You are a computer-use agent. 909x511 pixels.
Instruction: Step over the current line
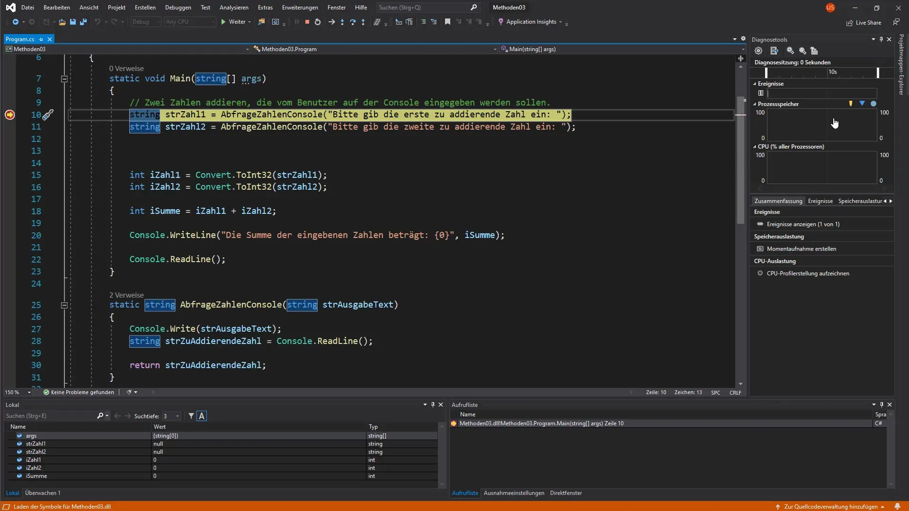353,22
